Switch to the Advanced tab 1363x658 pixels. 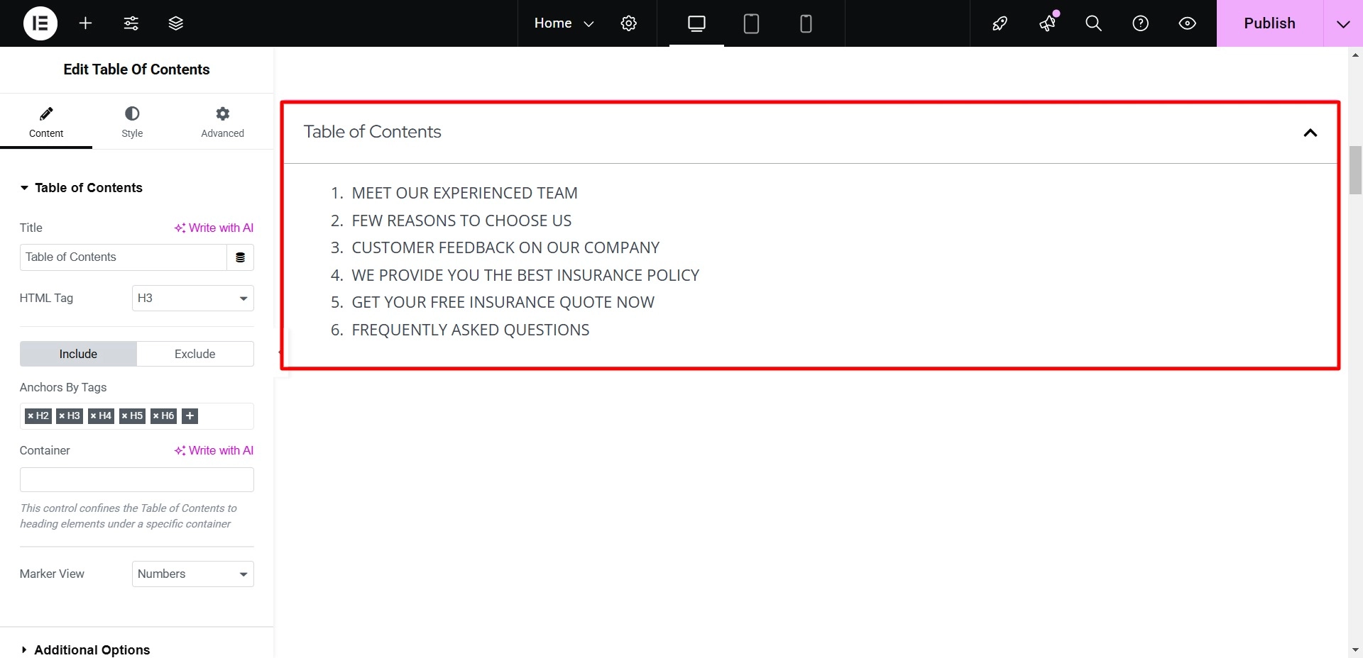222,122
